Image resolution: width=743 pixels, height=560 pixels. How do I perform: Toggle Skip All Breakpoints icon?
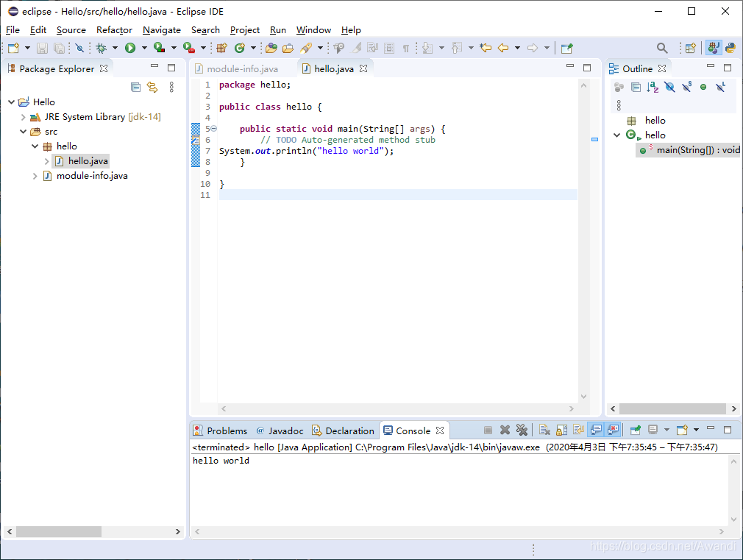(x=79, y=48)
